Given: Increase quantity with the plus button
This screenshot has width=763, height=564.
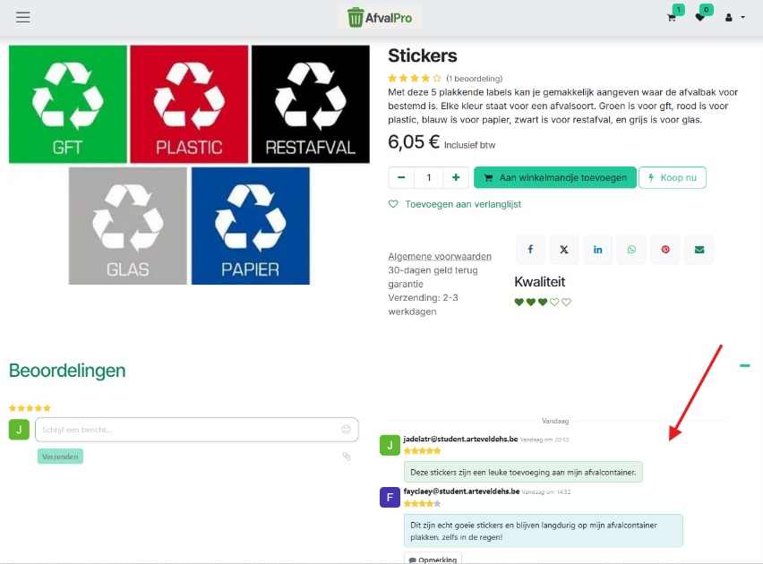Looking at the screenshot, I should pyautogui.click(x=456, y=177).
